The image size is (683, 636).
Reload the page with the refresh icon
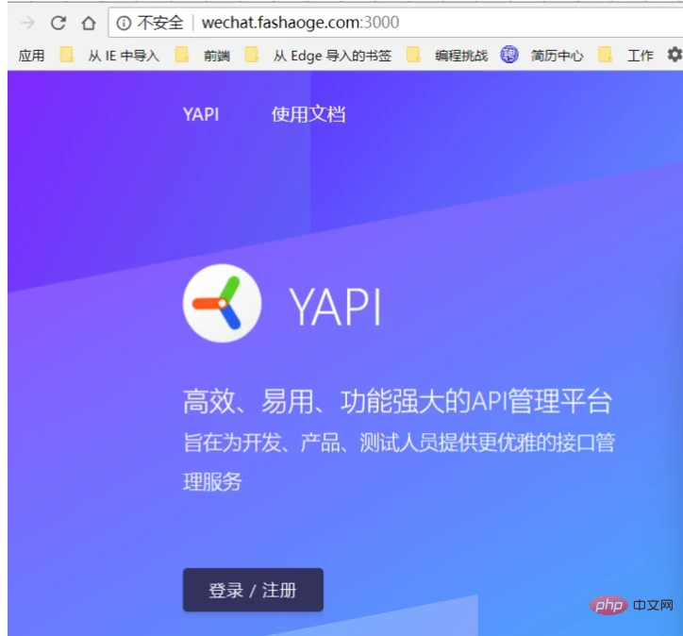click(x=58, y=23)
